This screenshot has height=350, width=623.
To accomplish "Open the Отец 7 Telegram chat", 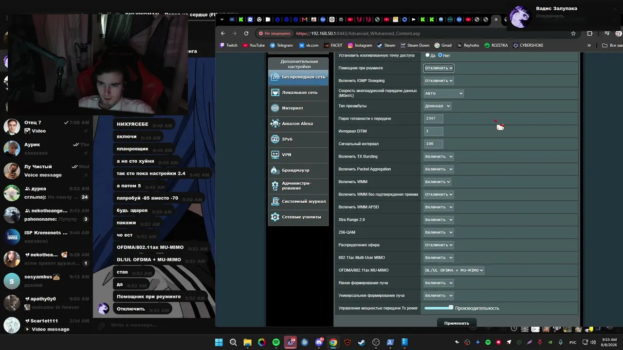I will (47, 126).
